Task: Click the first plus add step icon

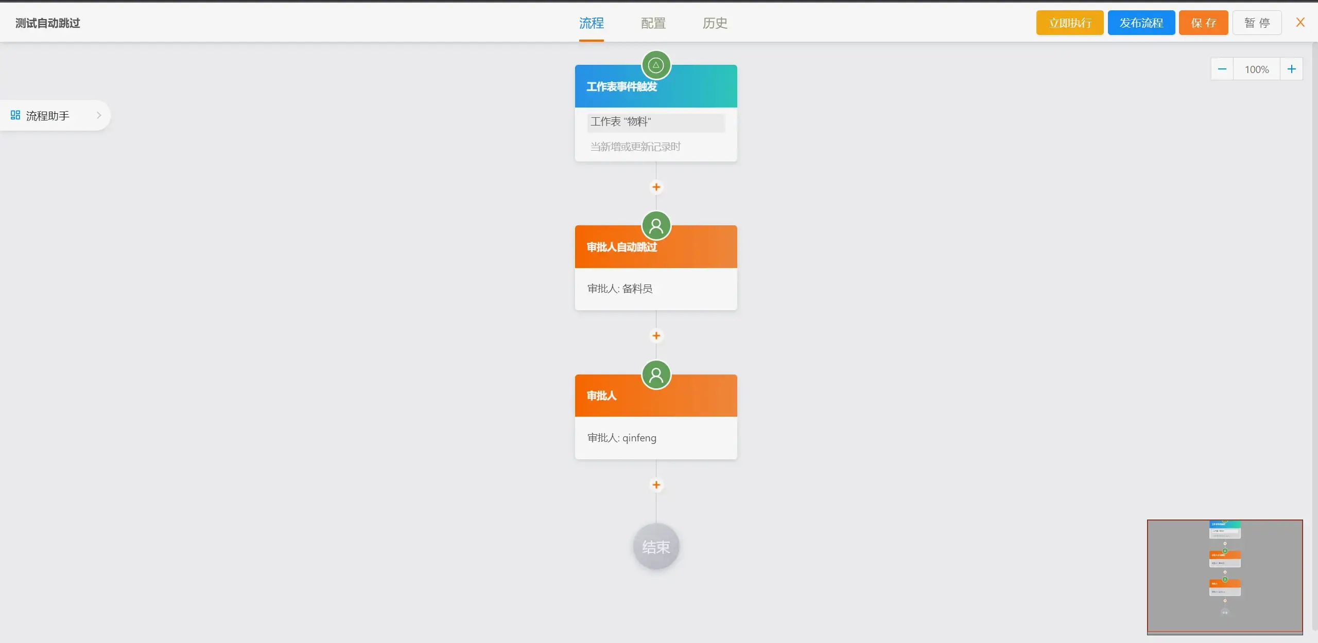Action: point(656,186)
